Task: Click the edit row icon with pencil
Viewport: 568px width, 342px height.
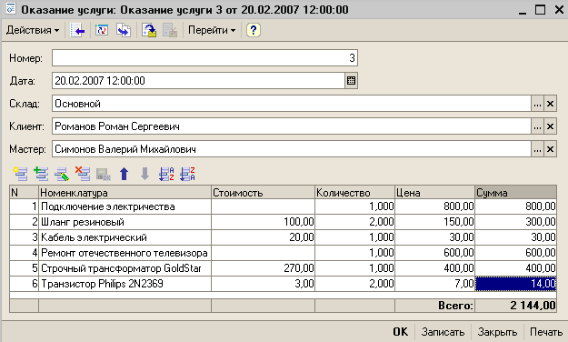Action: coord(62,174)
